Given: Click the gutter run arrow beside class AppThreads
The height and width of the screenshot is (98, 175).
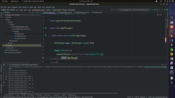Looking at the screenshot, I should 46,28.
